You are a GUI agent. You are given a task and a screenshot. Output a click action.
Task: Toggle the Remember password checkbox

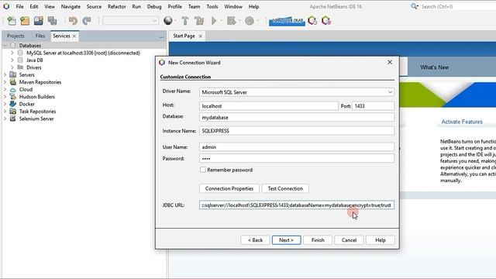pos(203,170)
